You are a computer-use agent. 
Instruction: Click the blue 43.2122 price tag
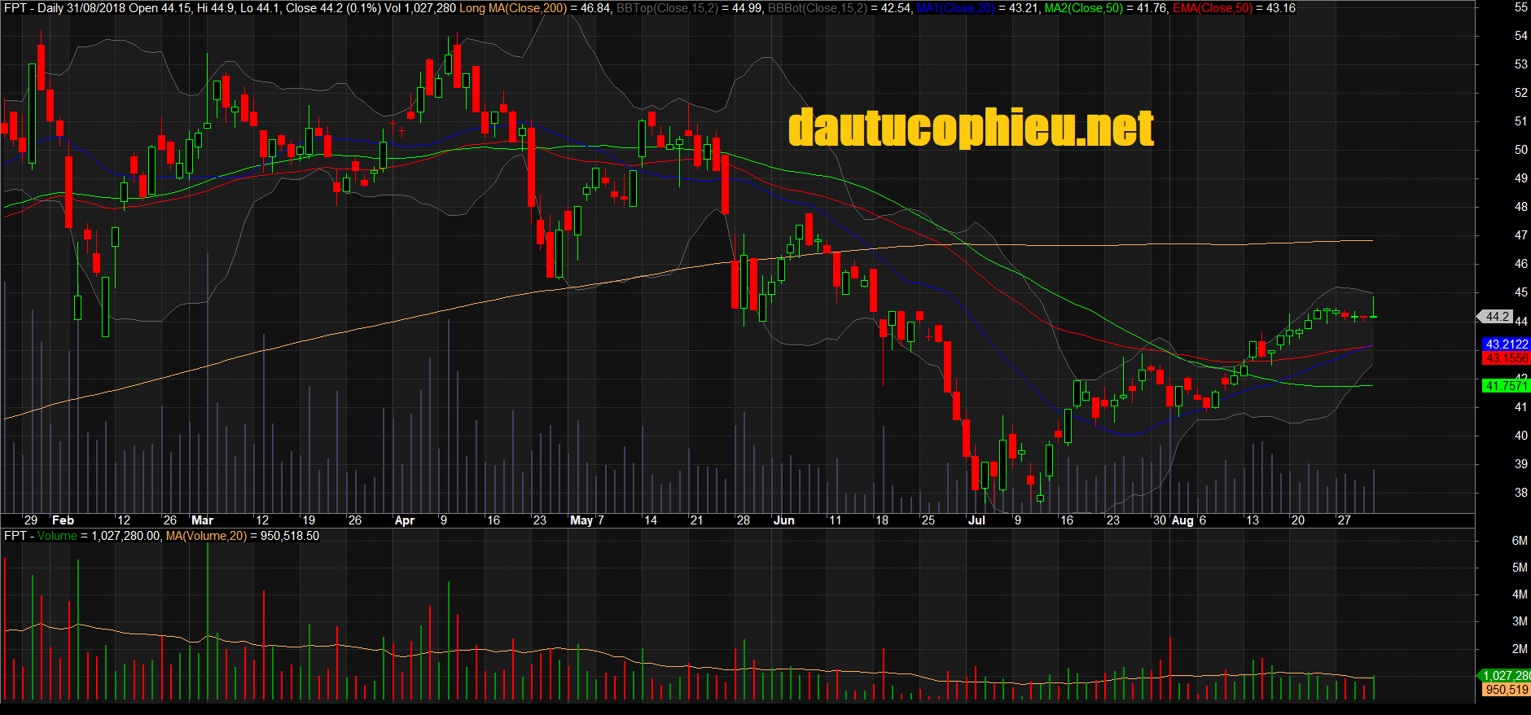point(1506,344)
